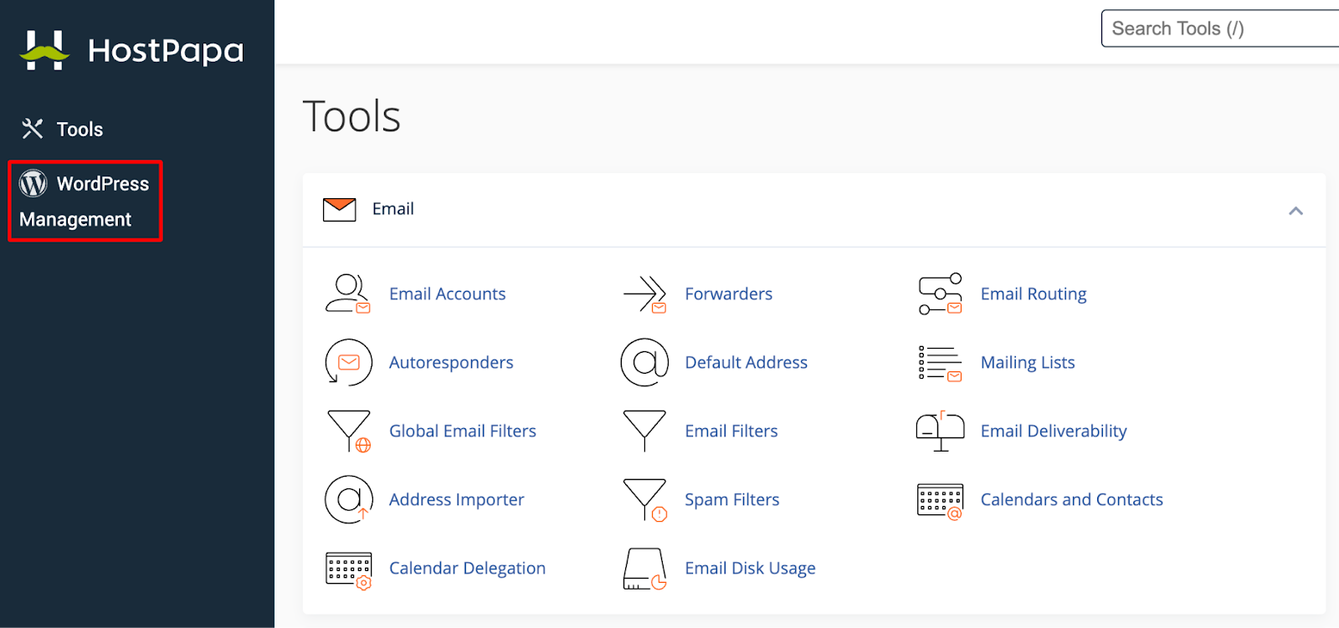Screen dimensions: 1339x628
Task: Open WordPress Management in sidebar
Action: tap(85, 202)
